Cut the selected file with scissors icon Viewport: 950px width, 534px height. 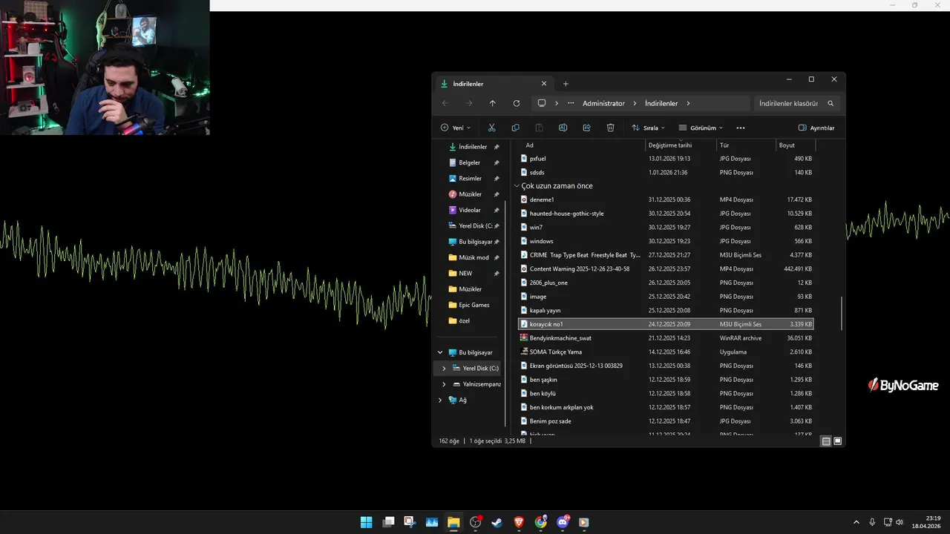(x=491, y=128)
